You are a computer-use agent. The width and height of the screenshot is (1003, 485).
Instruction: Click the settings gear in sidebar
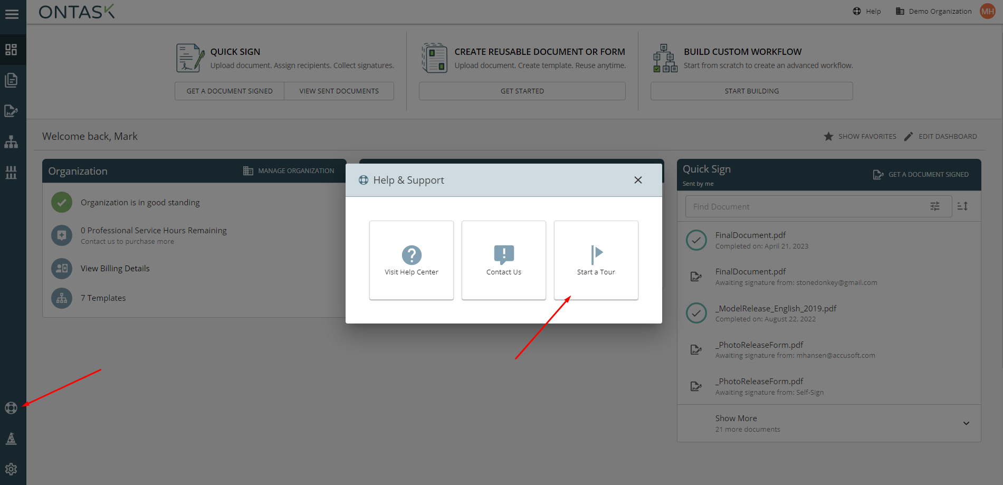(x=11, y=469)
